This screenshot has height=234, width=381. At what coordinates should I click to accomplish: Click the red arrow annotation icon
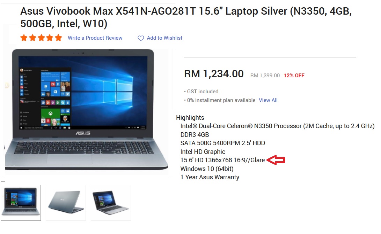click(276, 160)
